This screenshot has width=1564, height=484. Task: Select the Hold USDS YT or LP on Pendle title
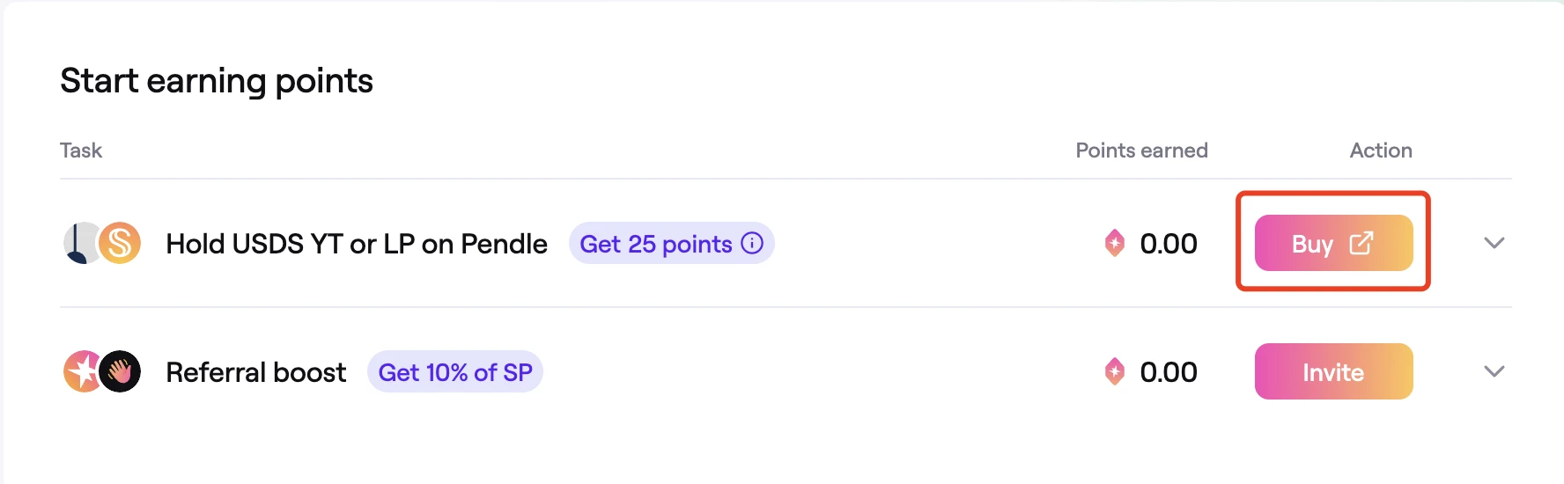pos(357,244)
